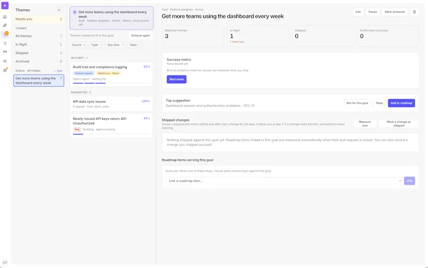The width and height of the screenshot is (428, 268).
Task: Click 'IN FLIGHT · 1' section header
Action: point(79,58)
